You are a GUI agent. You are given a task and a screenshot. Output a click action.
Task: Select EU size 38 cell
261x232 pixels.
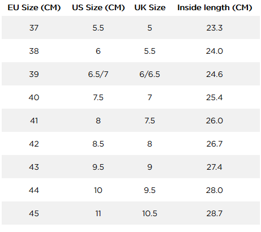(34, 51)
